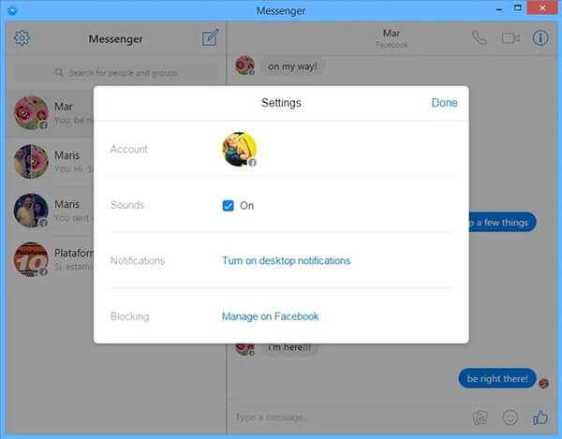Click the Sounds label in Settings

click(127, 205)
